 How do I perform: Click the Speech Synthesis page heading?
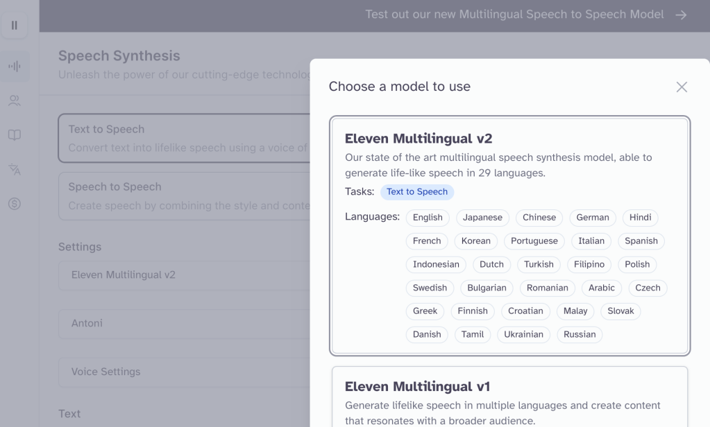119,56
